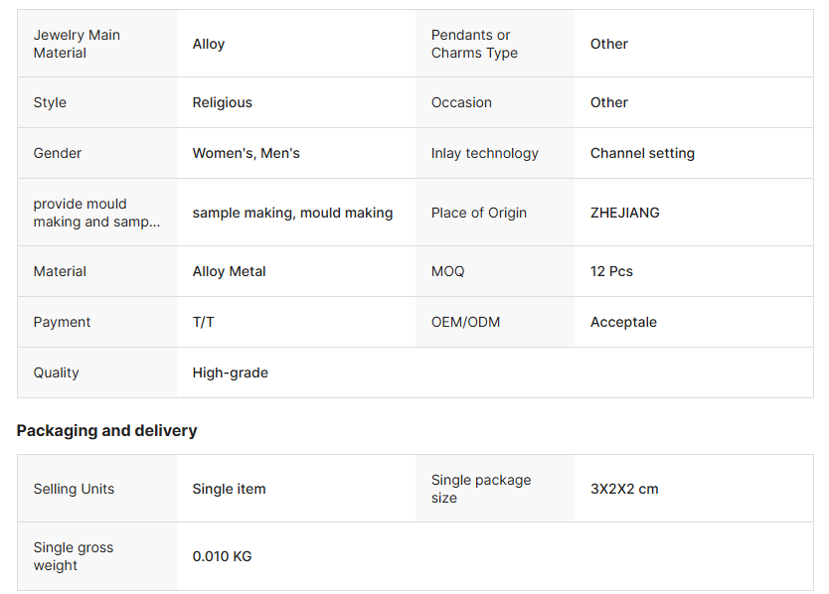This screenshot has width=829, height=594.
Task: Select sample making, mould making value
Action: (x=292, y=213)
